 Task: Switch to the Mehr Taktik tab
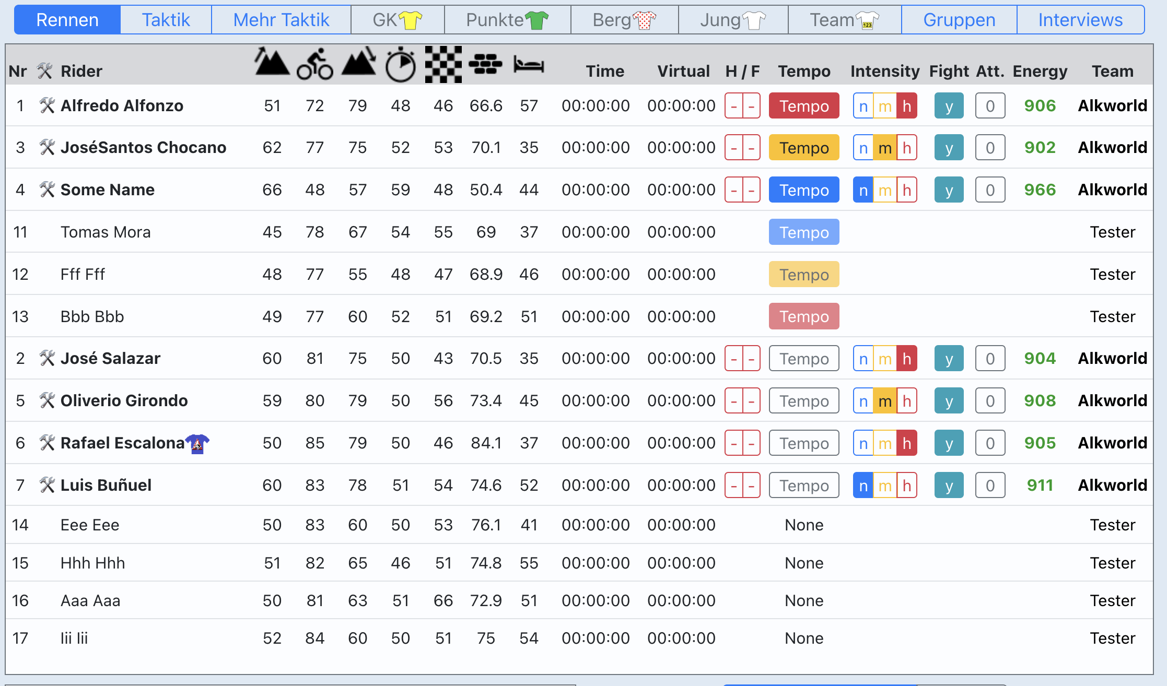coord(281,20)
